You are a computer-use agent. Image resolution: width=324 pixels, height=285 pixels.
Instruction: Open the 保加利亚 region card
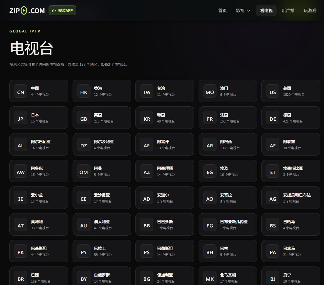point(165,276)
